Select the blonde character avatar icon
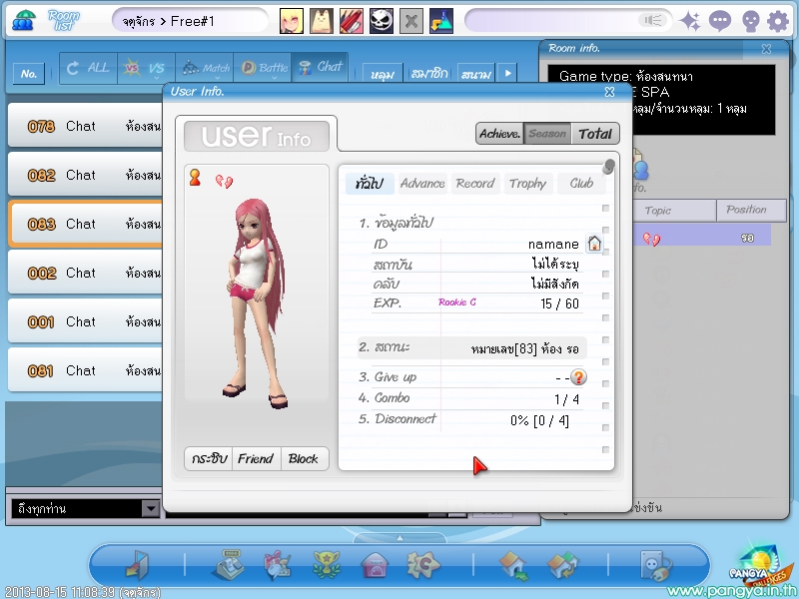The image size is (799, 599). click(292, 21)
